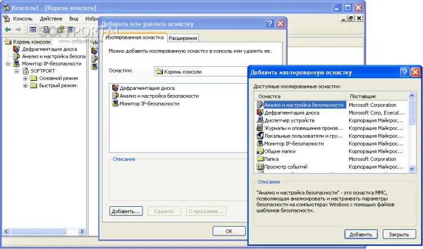The height and width of the screenshot is (249, 423).
Task: Click the vertical scrollbar thumb in snap-in list
Action: pyautogui.click(x=412, y=112)
